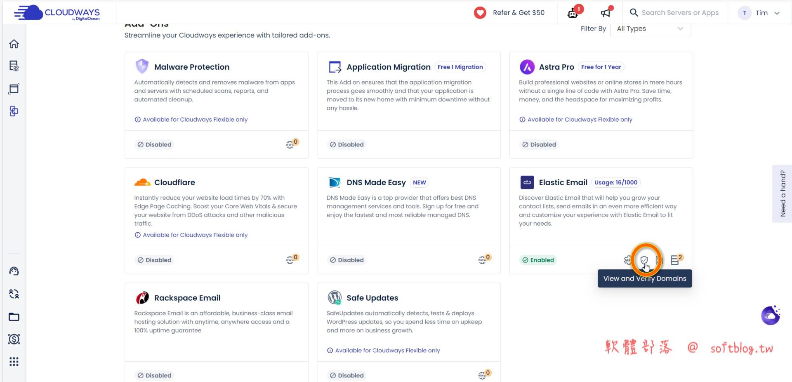Expand the Filter By All Types dropdown
Screen dimensions: 792x382
650,28
